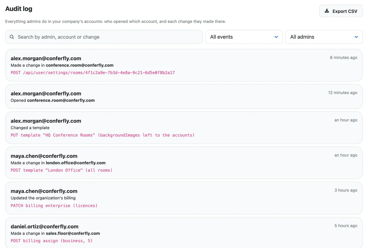Screen dimensions: 368x248
Task: Click the audit log description text
Action: 116,21
